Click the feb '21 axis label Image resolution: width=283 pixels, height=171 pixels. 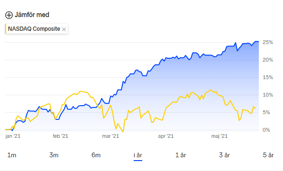pyautogui.click(x=61, y=136)
